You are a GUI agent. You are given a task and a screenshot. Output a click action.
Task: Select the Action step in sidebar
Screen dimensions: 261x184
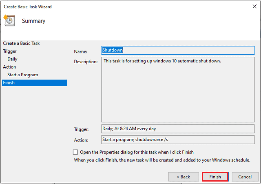tap(9, 67)
